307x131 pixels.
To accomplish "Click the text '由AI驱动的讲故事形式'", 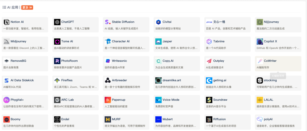I will [67, 48].
